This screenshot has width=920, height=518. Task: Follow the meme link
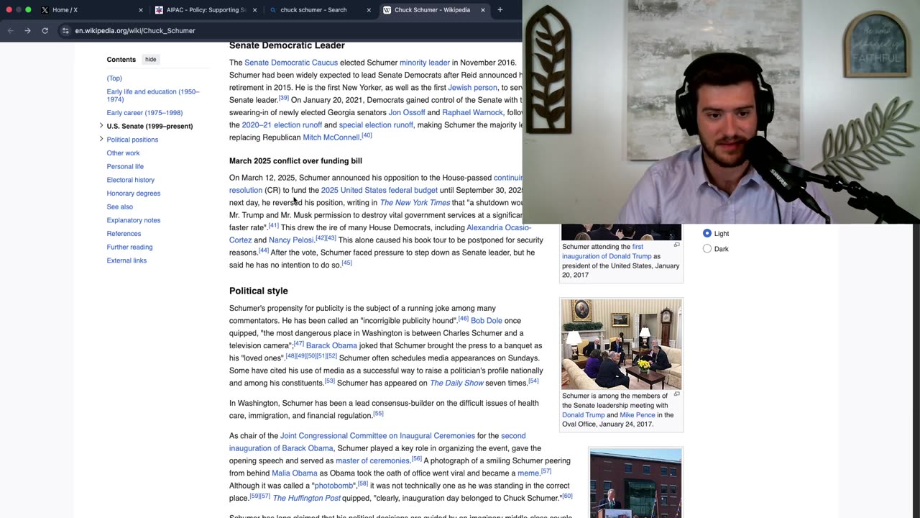click(x=528, y=473)
